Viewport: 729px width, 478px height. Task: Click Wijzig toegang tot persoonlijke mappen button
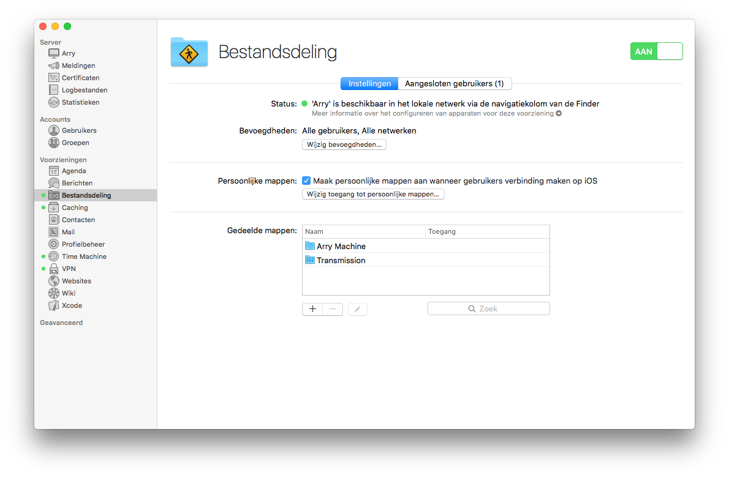(x=373, y=194)
